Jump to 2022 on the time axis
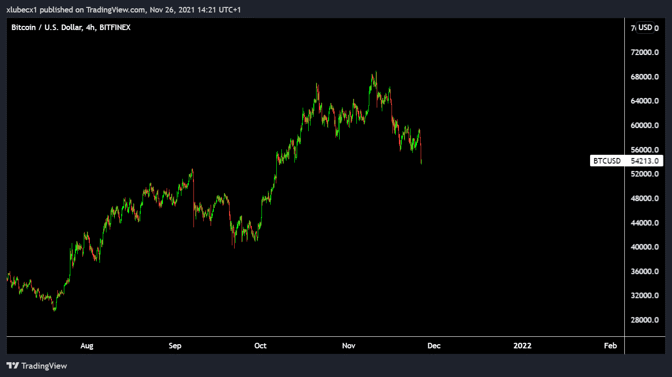The width and height of the screenshot is (672, 377). coord(523,346)
